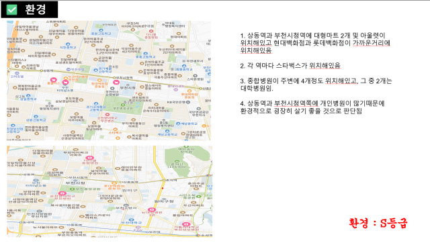Click the 춘의역 station marker
The image size is (430, 243).
tap(164, 181)
